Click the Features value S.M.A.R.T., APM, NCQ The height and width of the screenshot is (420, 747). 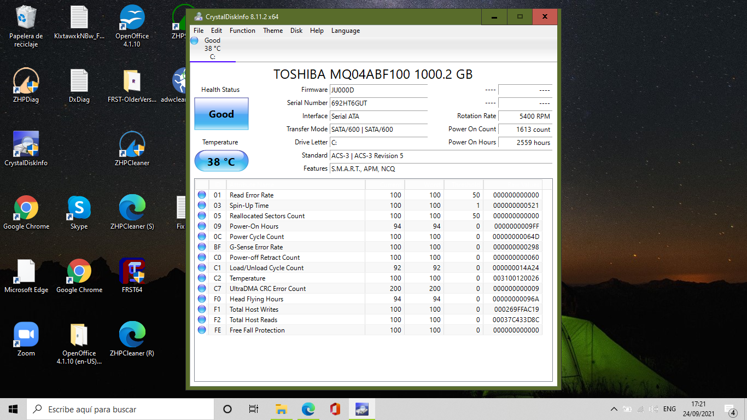point(441,168)
